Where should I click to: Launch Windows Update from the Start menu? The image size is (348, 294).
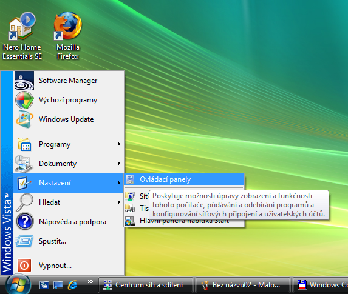coord(69,119)
